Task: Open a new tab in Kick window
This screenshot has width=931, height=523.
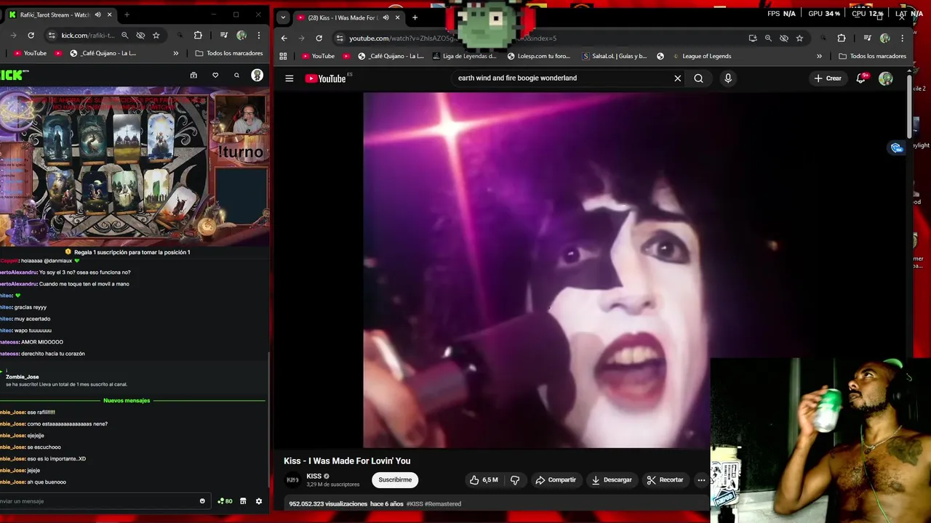Action: [127, 15]
